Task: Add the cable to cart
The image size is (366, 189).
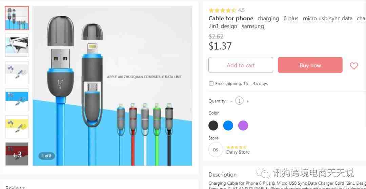Action: 241,65
